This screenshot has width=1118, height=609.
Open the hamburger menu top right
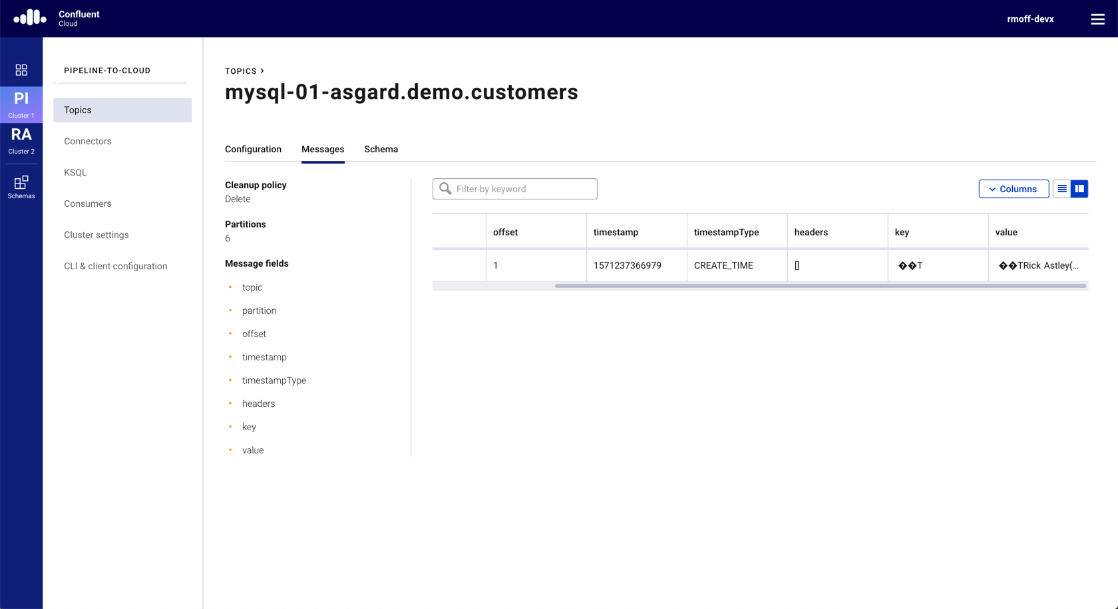pos(1097,19)
